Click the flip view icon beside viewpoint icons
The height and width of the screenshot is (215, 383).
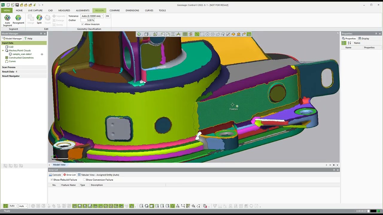[173, 34]
